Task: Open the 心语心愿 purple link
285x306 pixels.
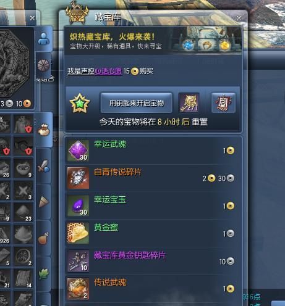Action: [x=108, y=71]
